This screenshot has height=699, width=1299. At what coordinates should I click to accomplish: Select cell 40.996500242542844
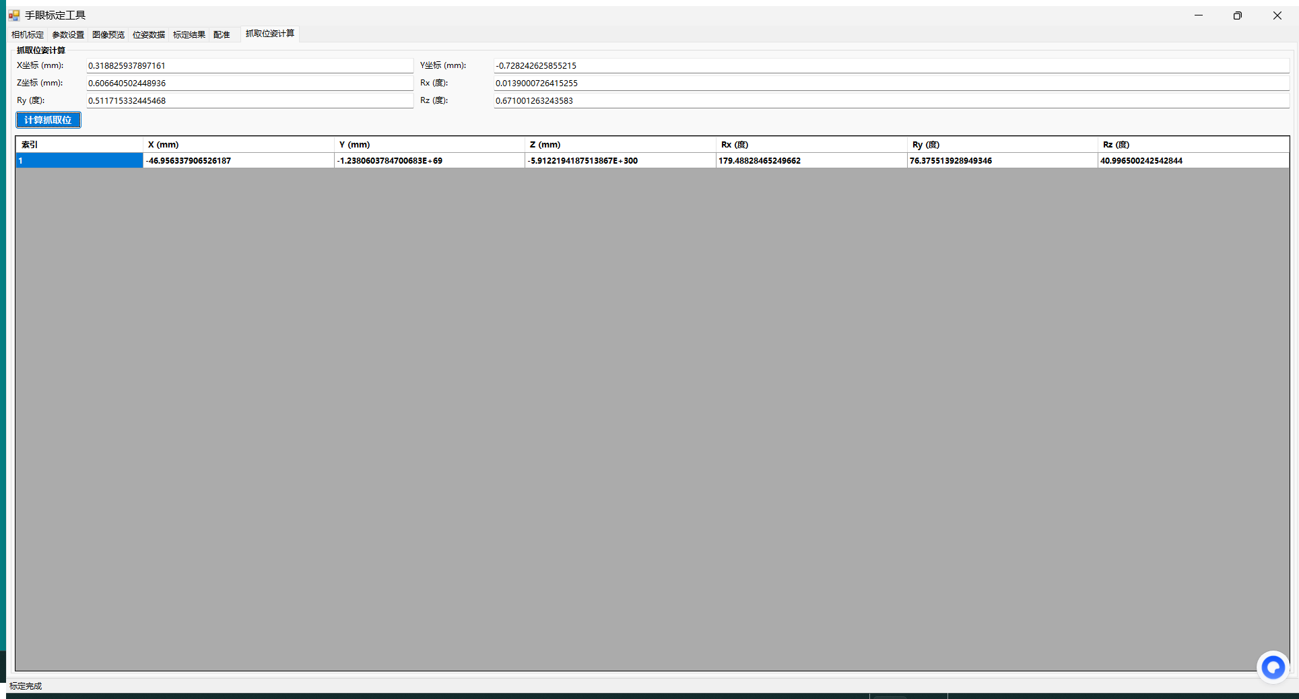click(x=1193, y=160)
